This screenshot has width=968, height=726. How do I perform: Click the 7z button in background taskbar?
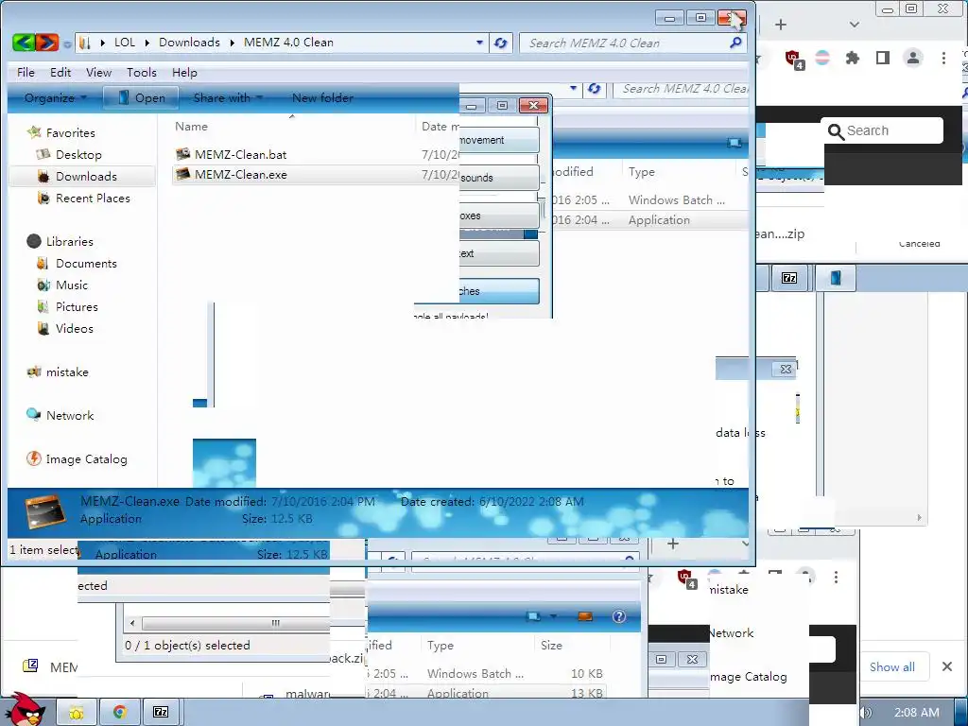[x=789, y=279]
